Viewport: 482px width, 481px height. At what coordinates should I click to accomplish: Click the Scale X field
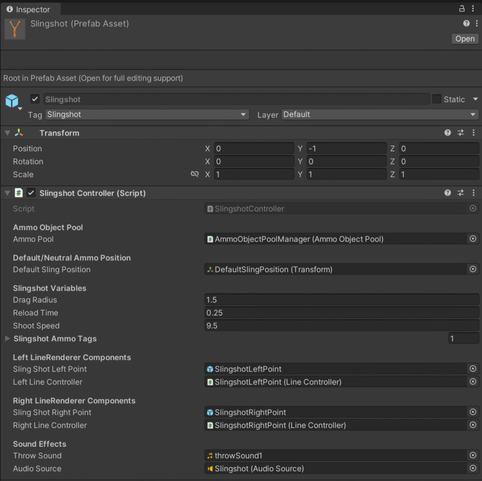[x=254, y=174]
